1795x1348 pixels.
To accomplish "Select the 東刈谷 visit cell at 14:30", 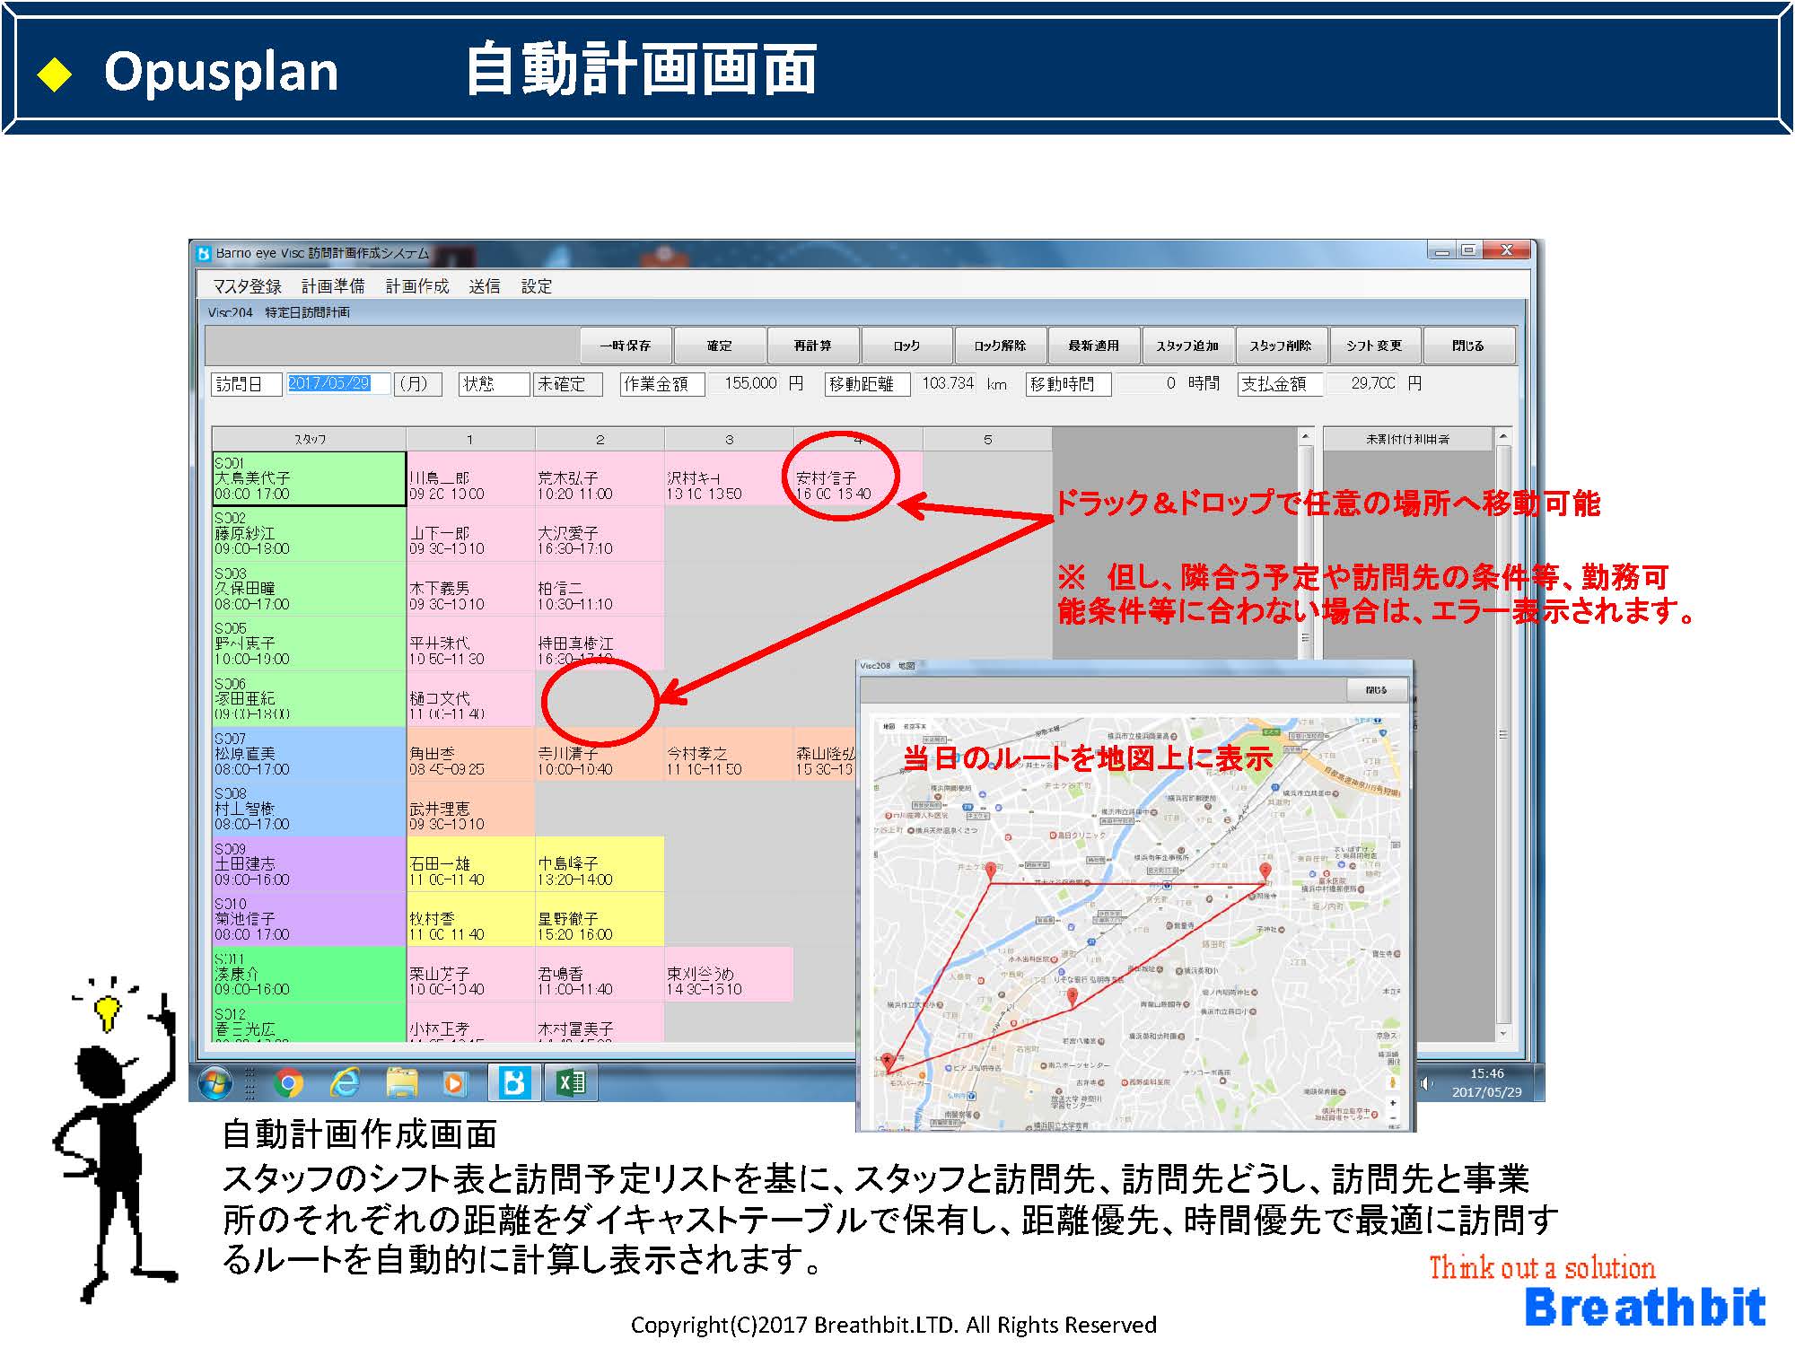I will coord(729,974).
